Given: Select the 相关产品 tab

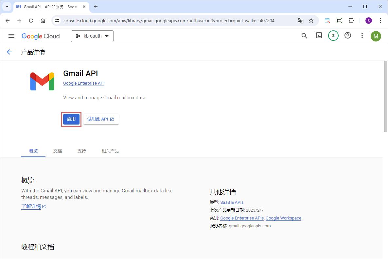Looking at the screenshot, I should coord(110,151).
